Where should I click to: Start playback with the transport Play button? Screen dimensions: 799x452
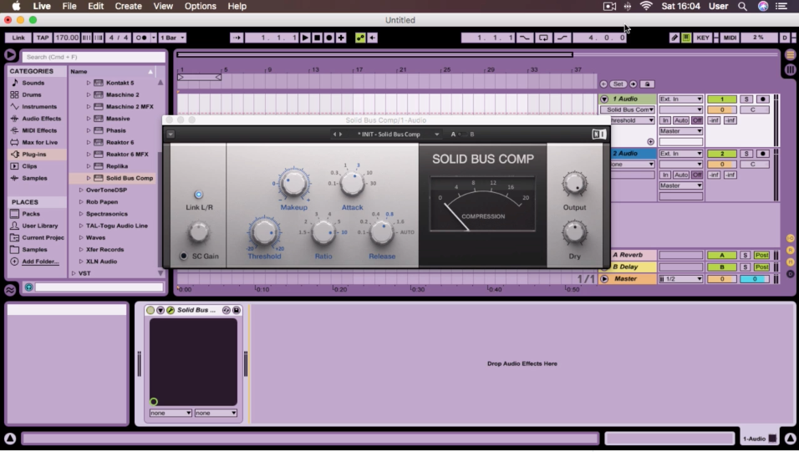(x=305, y=38)
